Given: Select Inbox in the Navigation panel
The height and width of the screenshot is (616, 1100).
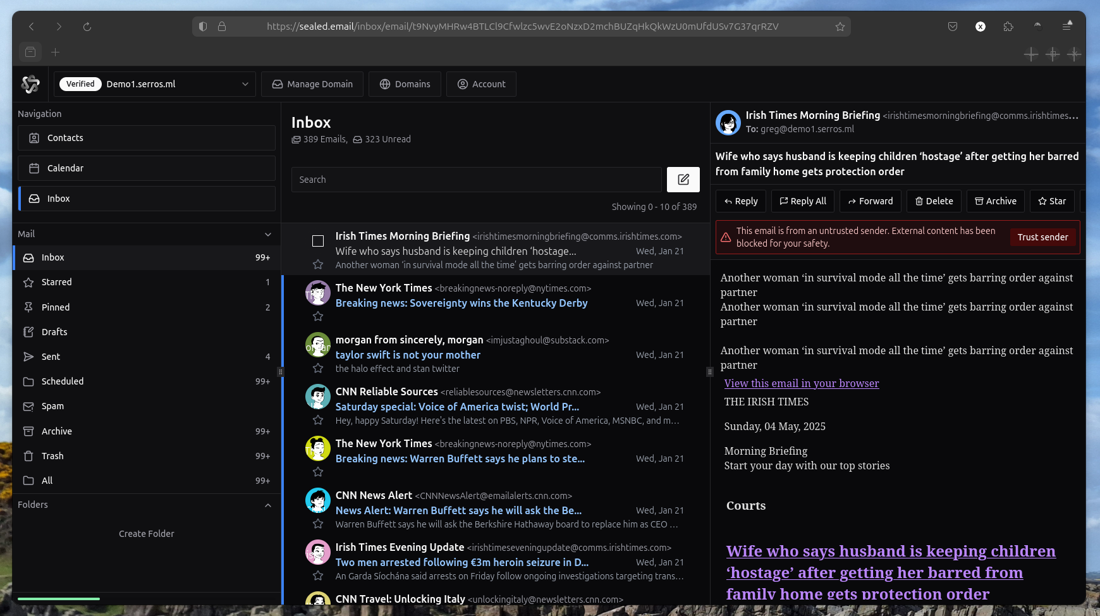Looking at the screenshot, I should tap(147, 199).
